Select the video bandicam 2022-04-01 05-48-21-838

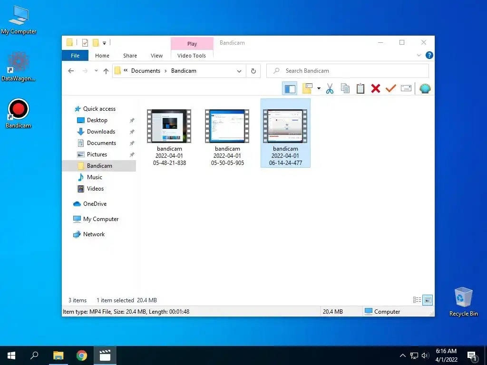169,137
